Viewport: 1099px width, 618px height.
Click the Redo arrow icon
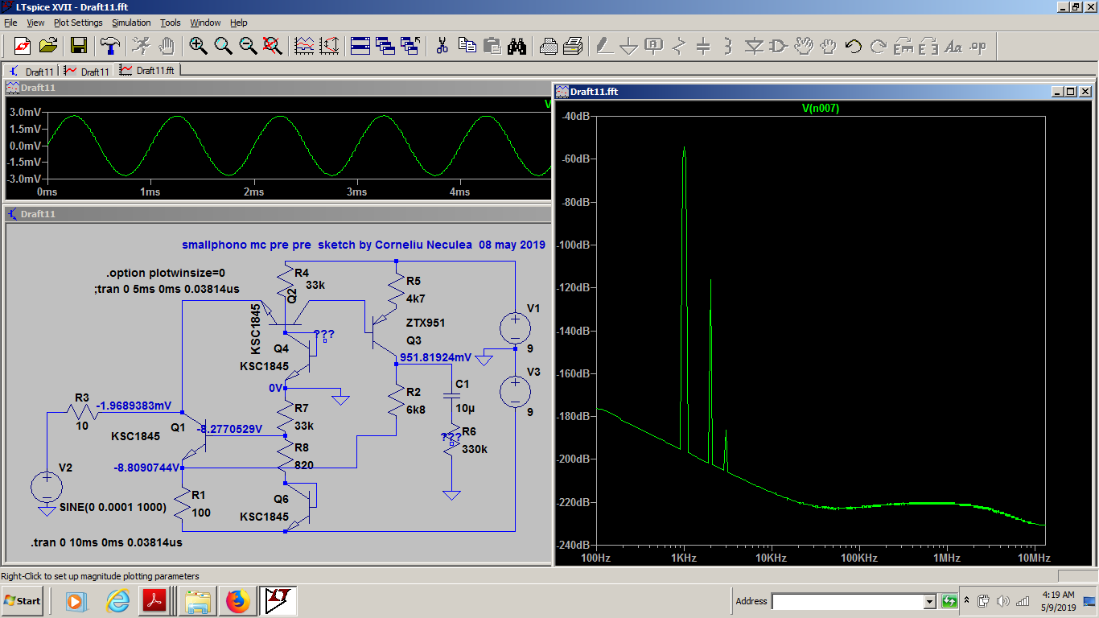878,46
